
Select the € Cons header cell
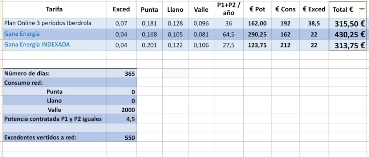[x=285, y=10]
